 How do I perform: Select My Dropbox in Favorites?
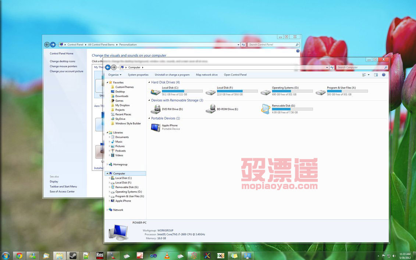pyautogui.click(x=122, y=105)
